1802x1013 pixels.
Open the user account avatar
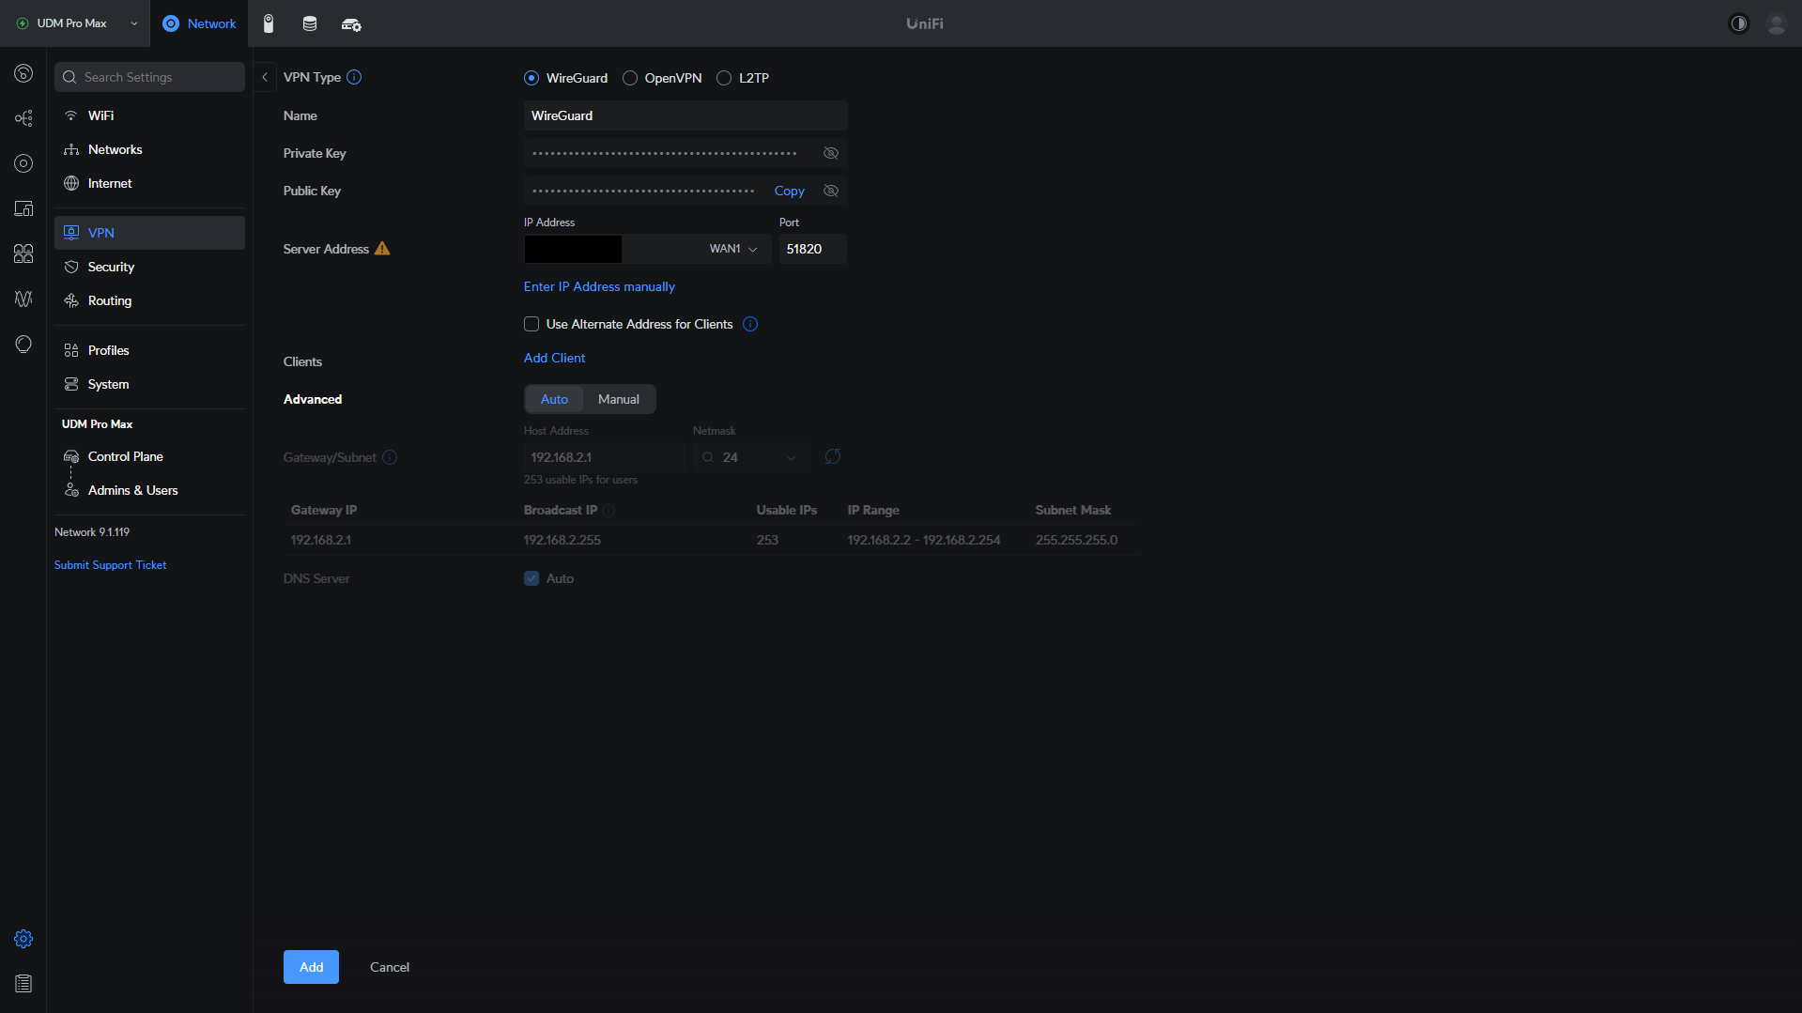[x=1776, y=23]
